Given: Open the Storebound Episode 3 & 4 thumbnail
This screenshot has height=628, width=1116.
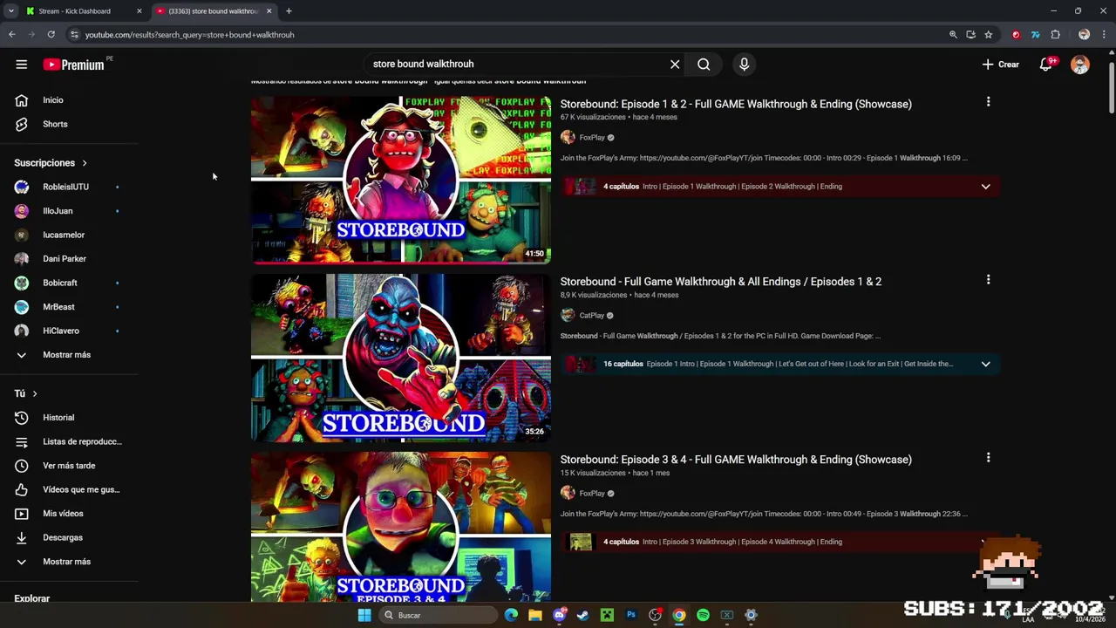Looking at the screenshot, I should (x=401, y=527).
